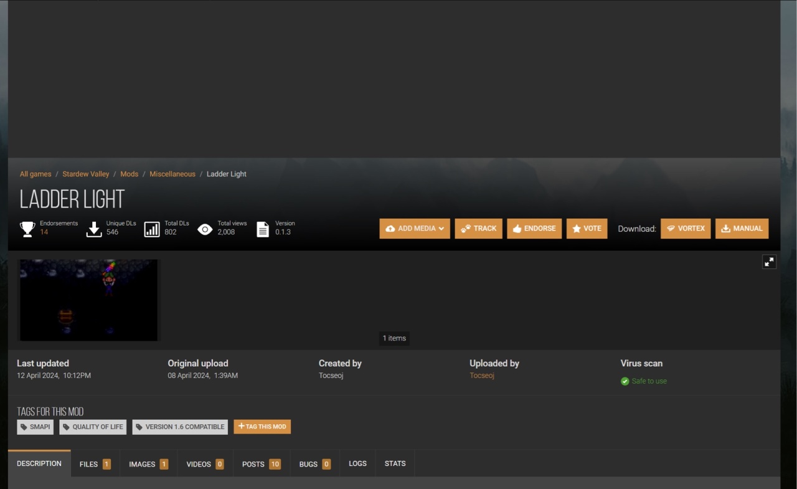Select the SMAPI tag
This screenshot has height=489, width=797.
point(35,427)
